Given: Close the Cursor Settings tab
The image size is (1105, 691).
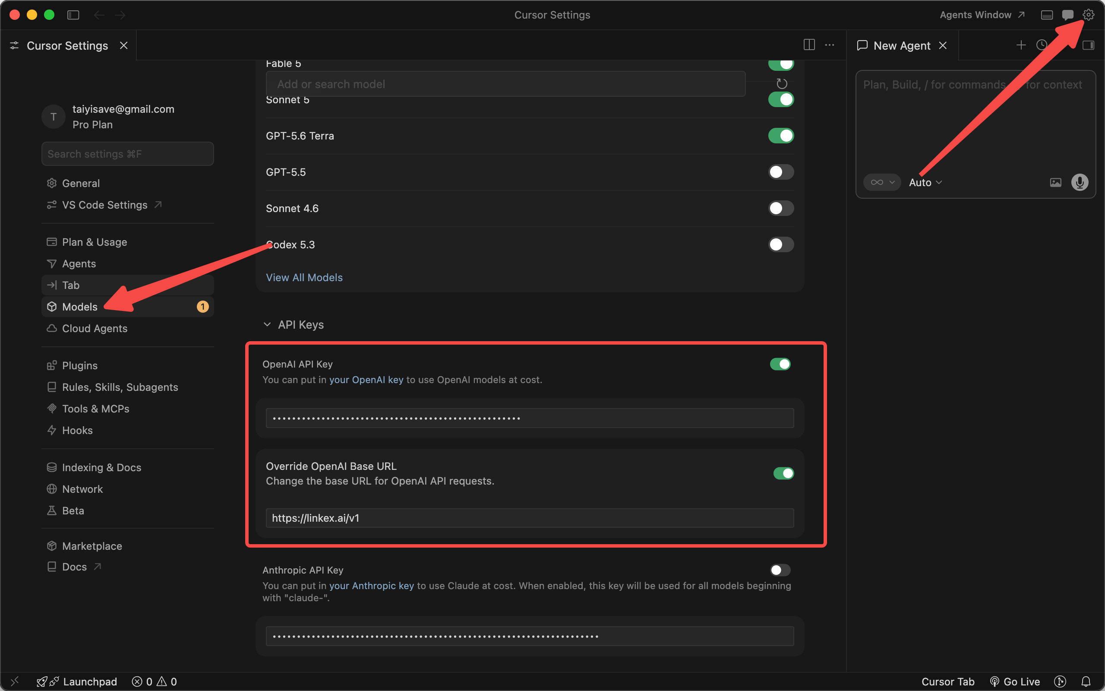Looking at the screenshot, I should coord(123,45).
